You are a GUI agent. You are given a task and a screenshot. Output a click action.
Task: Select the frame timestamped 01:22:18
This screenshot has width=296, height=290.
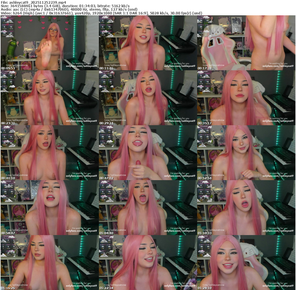click(148, 263)
